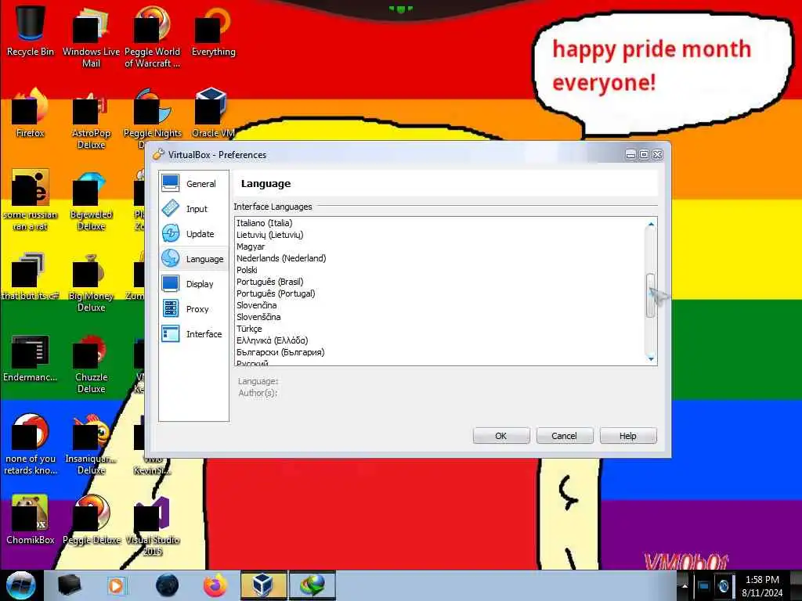Open Visual Studio 2015 desktop icon
The height and width of the screenshot is (601, 802).
152,526
